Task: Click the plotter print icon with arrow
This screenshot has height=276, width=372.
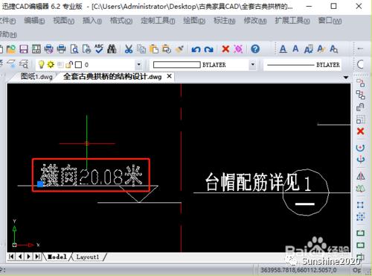Action: pyautogui.click(x=48, y=49)
